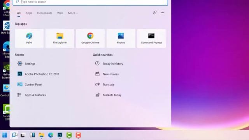Expand the More filter dropdown
Screen dimensions: 249x140
pos(73,13)
